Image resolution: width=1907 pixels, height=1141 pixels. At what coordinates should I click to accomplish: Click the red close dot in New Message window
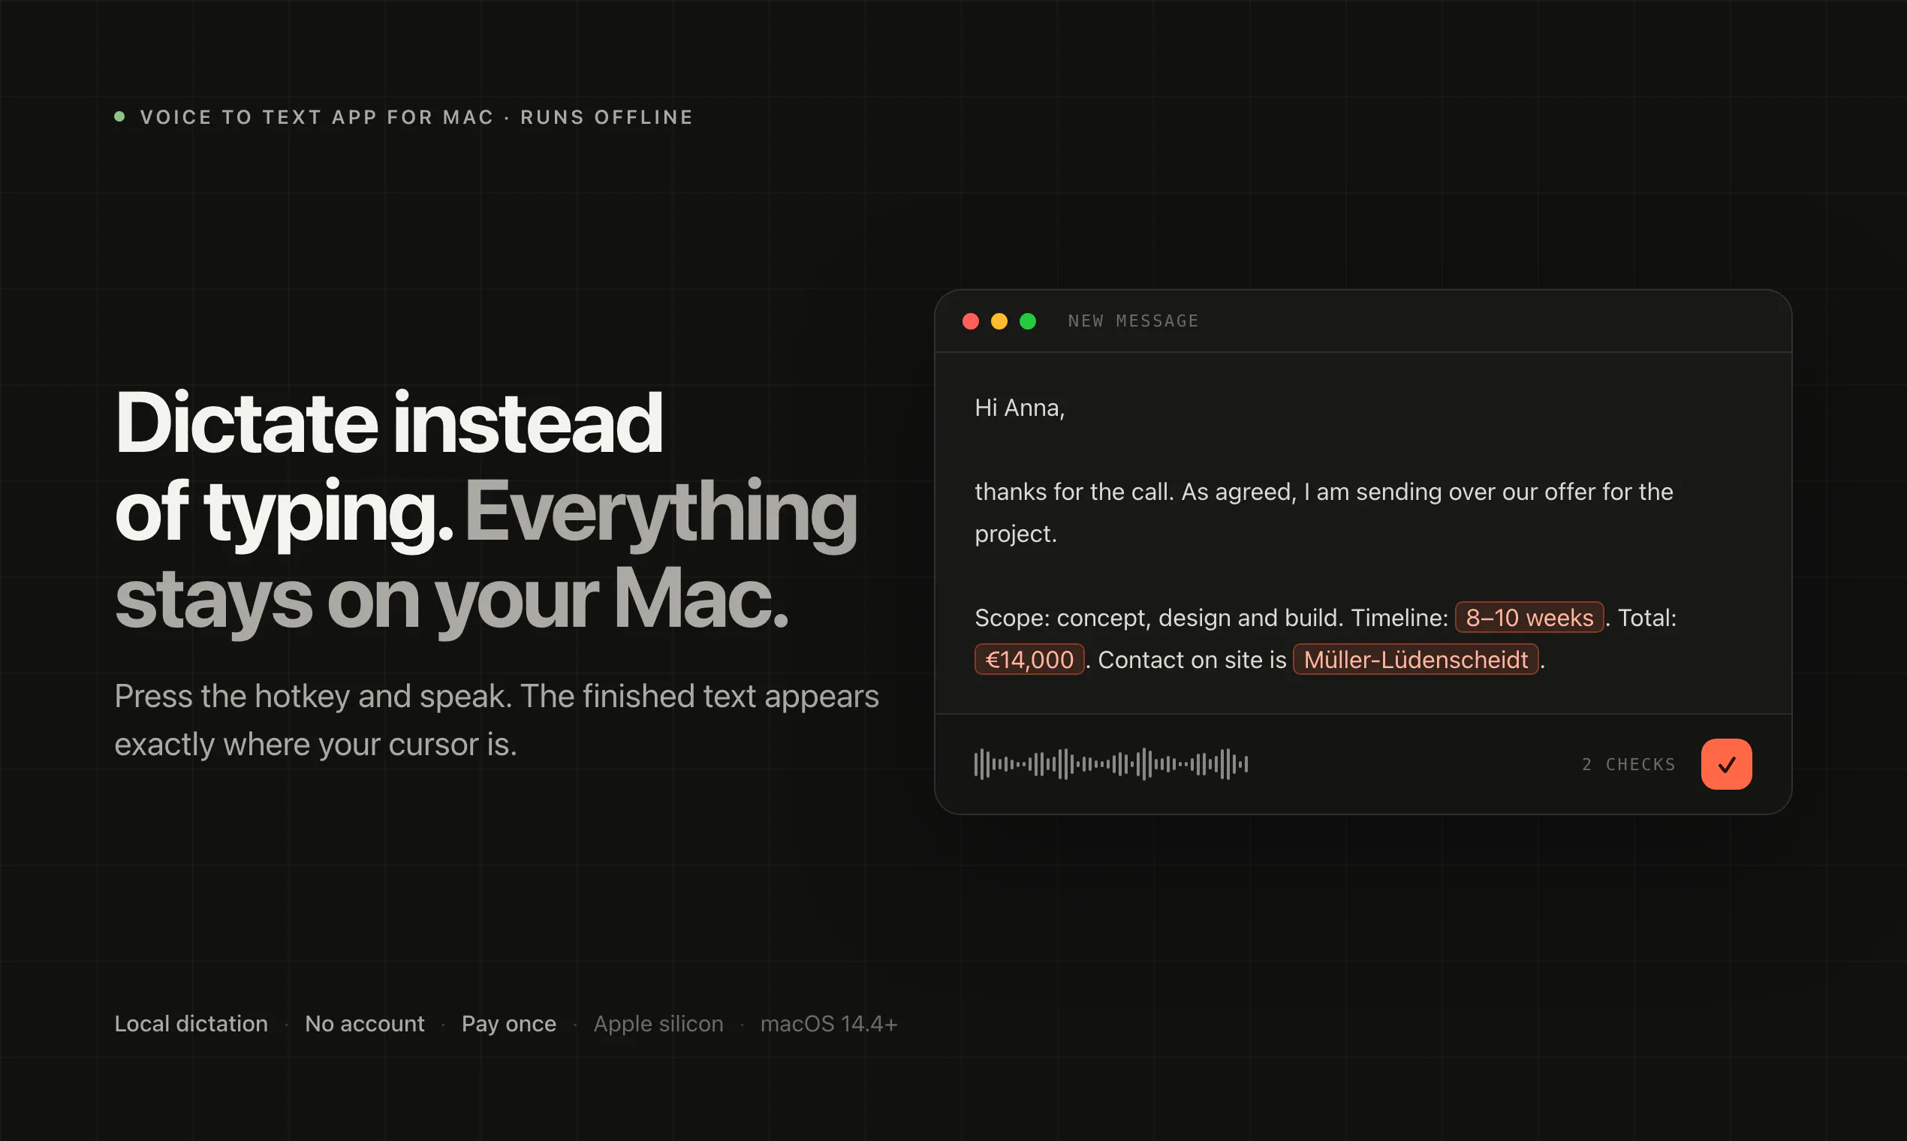(x=971, y=321)
